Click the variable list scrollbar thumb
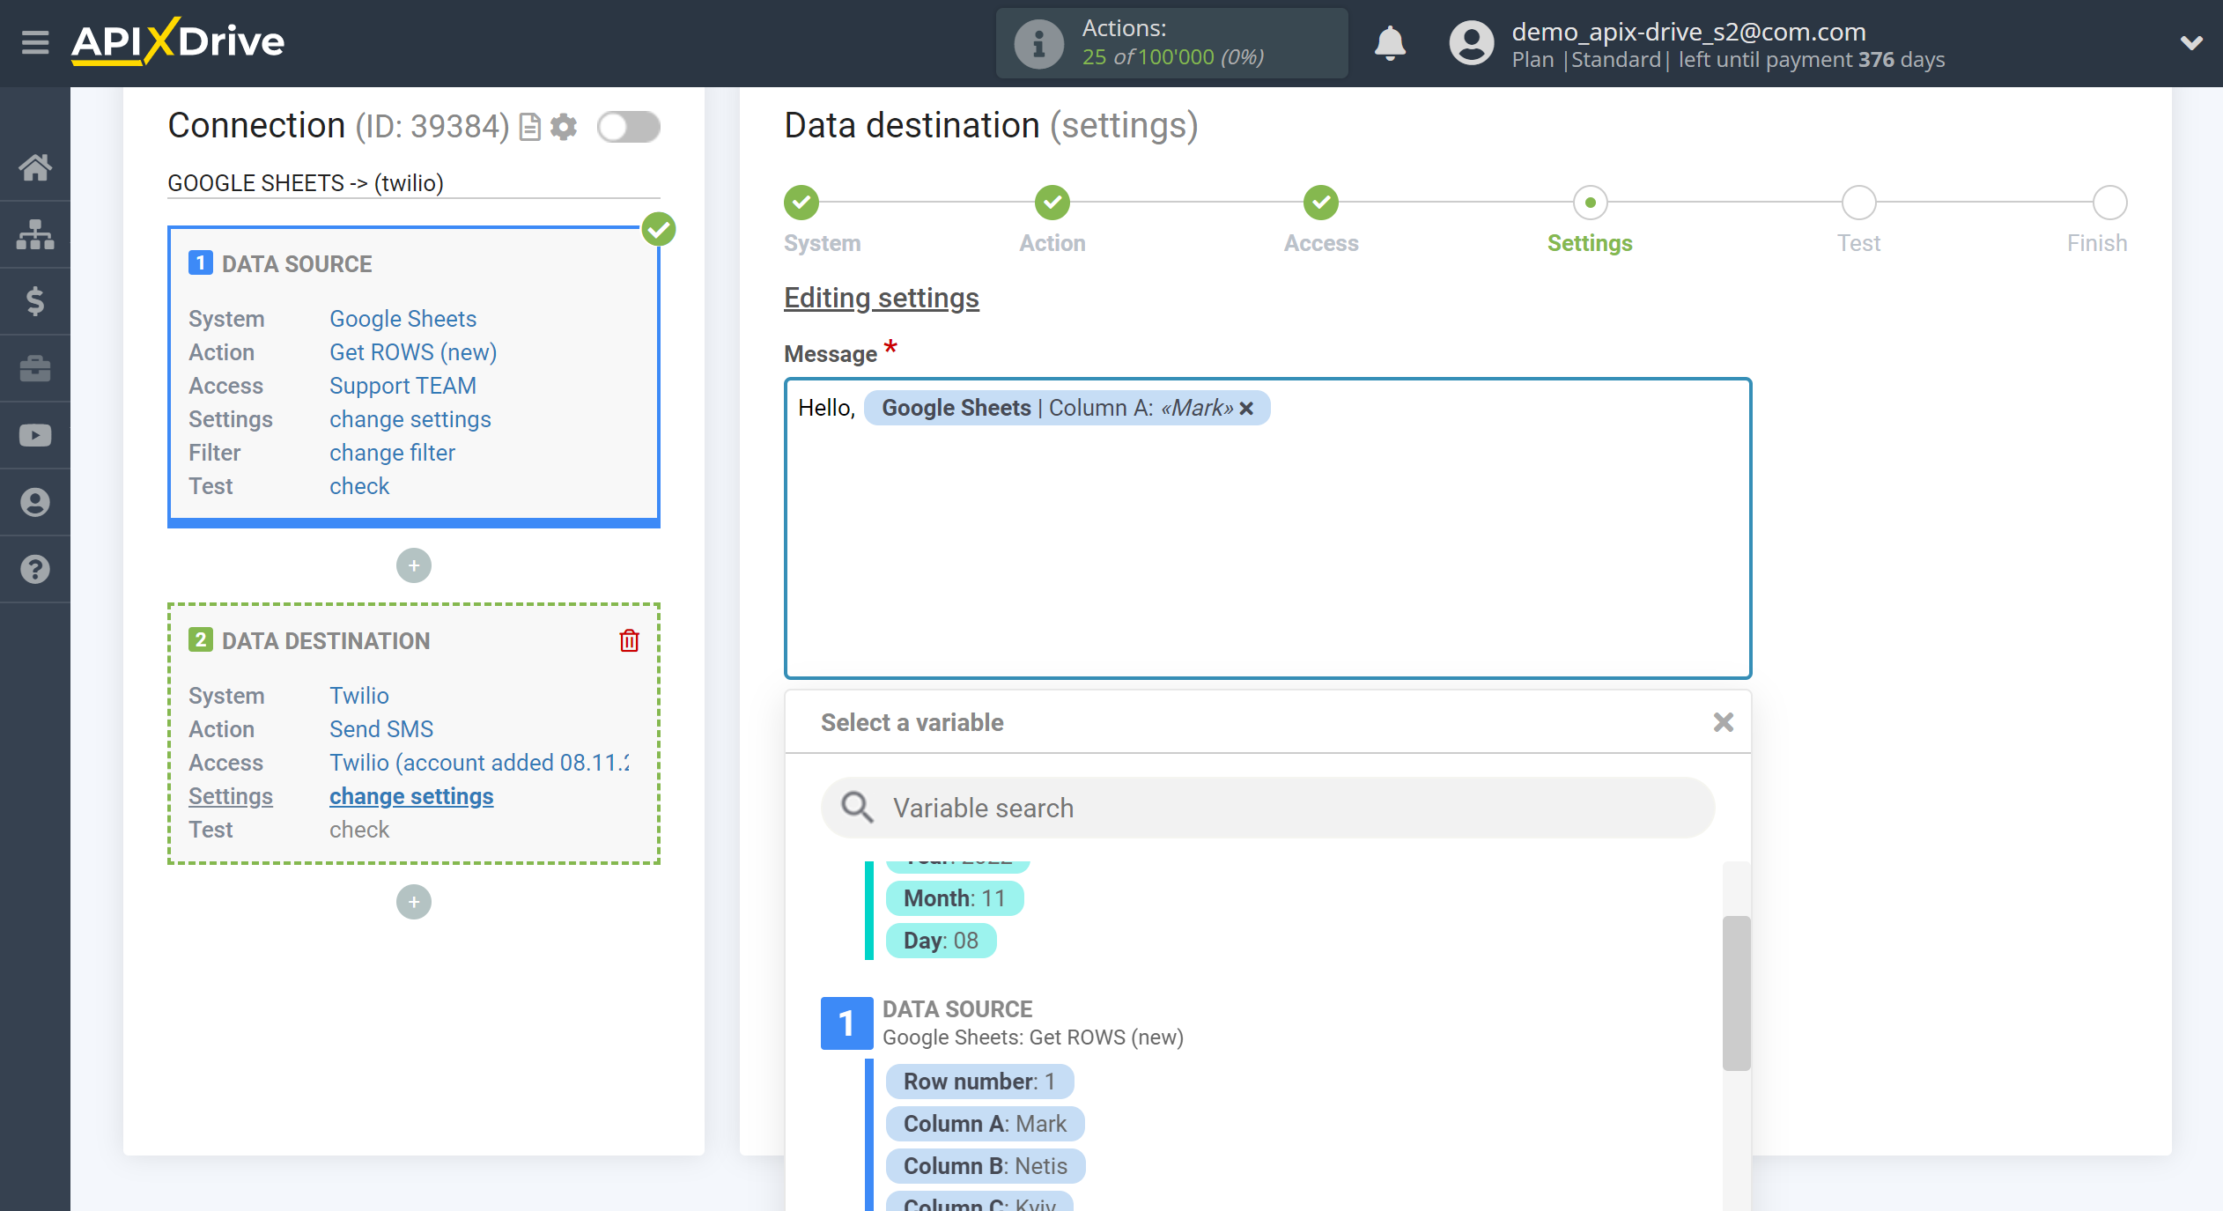This screenshot has width=2223, height=1211. coord(1736,993)
